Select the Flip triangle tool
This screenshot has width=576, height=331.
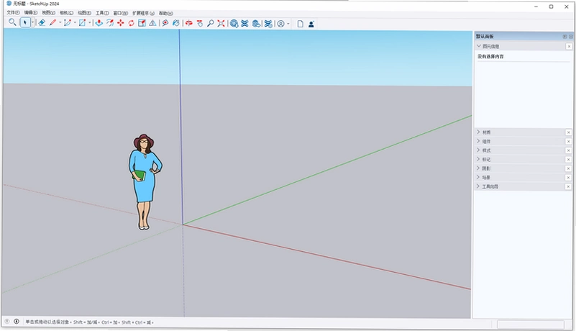pyautogui.click(x=152, y=23)
